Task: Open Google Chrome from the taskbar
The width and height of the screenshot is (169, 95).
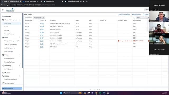Action: tap(96, 93)
